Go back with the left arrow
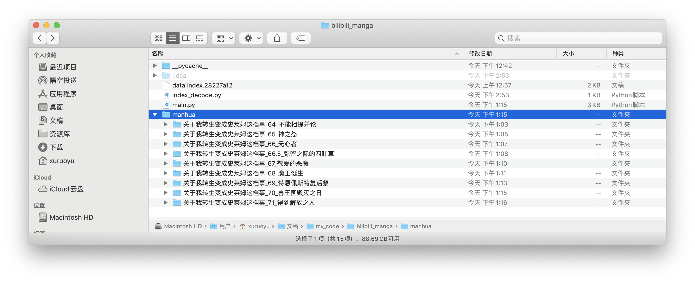695x283 pixels. 40,38
